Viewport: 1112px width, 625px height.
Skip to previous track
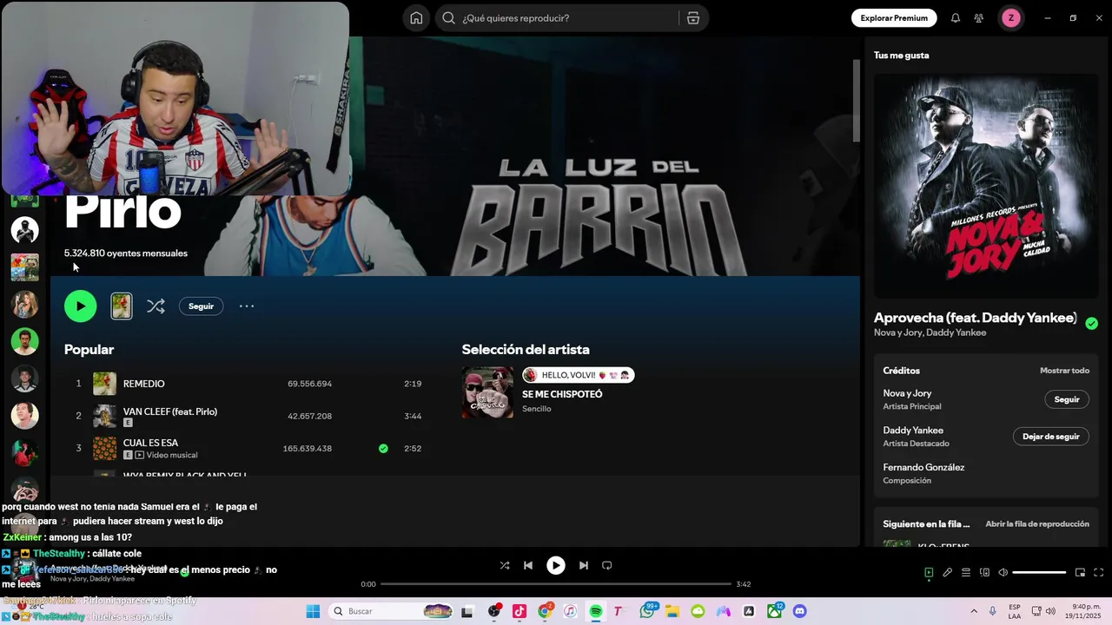coord(527,565)
